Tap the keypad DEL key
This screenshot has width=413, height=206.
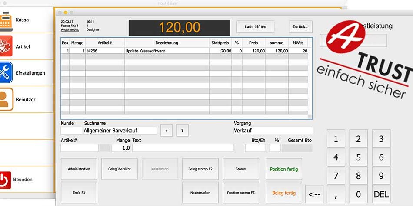381,194
